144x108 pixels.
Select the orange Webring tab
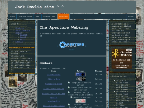coord(63,17)
